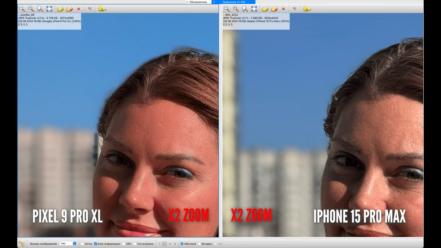Close the Обозреватель tab

187,2
